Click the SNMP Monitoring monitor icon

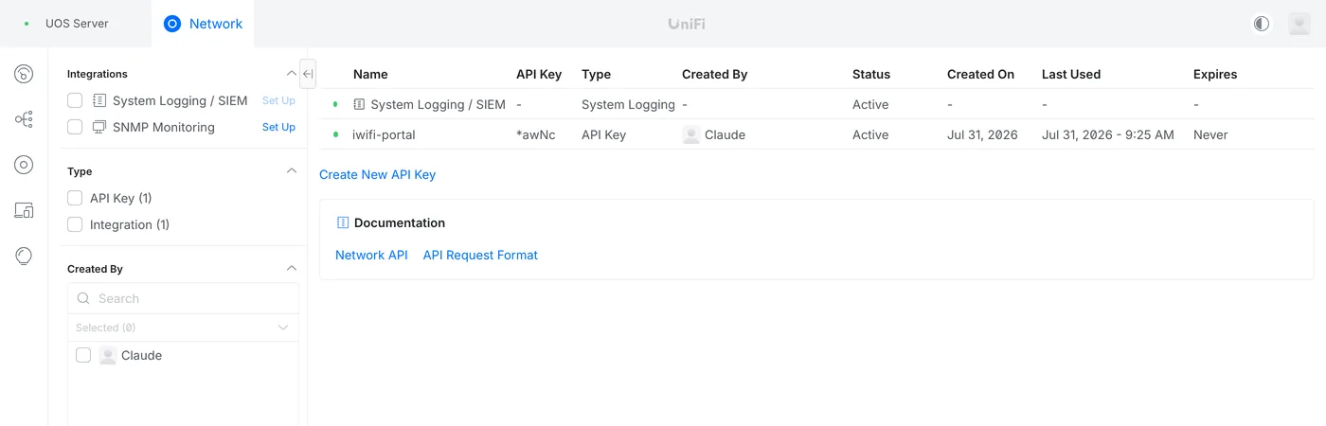click(x=99, y=127)
